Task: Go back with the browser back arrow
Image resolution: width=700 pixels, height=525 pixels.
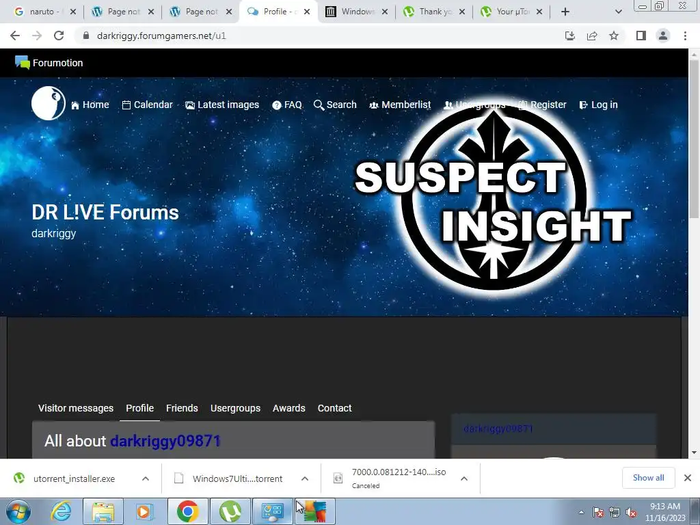Action: click(x=15, y=36)
